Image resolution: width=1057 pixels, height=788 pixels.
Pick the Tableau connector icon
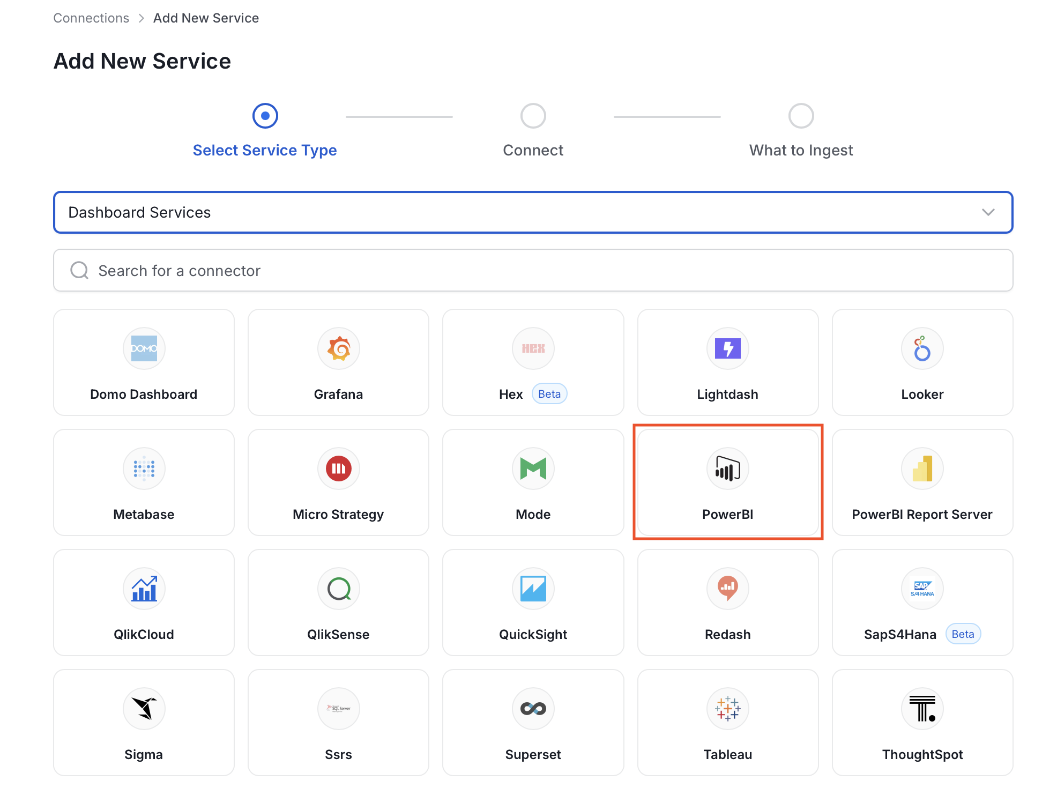click(727, 709)
